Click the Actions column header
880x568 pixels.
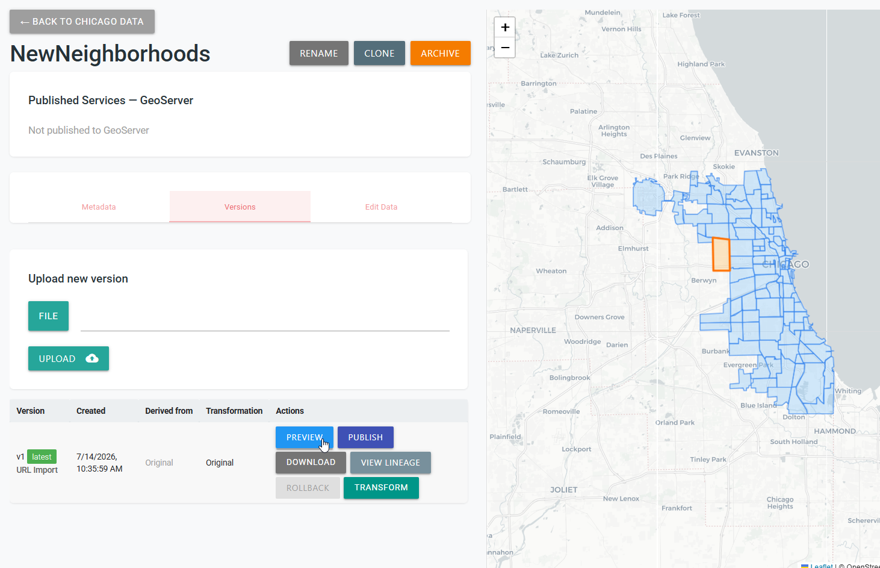290,411
